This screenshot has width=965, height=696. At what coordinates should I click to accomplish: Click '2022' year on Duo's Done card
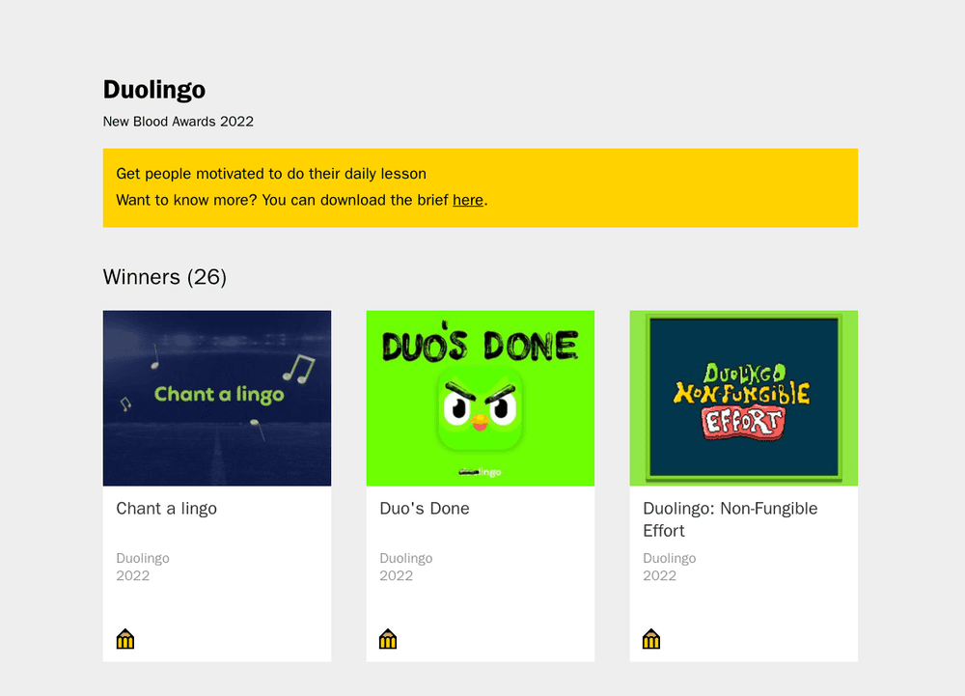[x=396, y=575]
